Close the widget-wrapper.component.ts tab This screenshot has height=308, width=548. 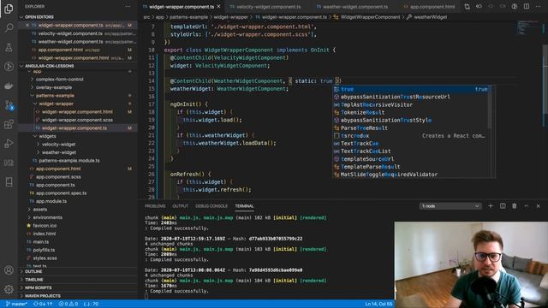[219, 6]
